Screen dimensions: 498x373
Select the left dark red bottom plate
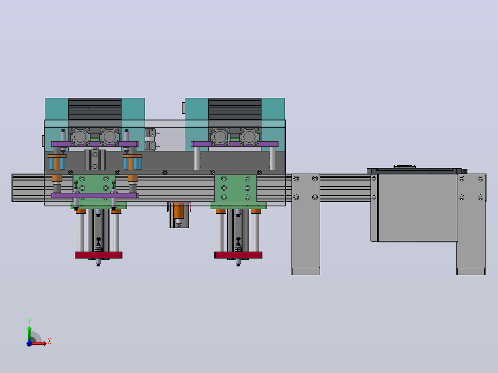[98, 255]
